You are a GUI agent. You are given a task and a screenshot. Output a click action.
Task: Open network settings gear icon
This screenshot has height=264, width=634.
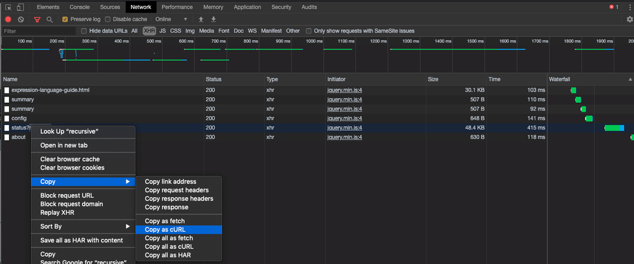[x=630, y=19]
